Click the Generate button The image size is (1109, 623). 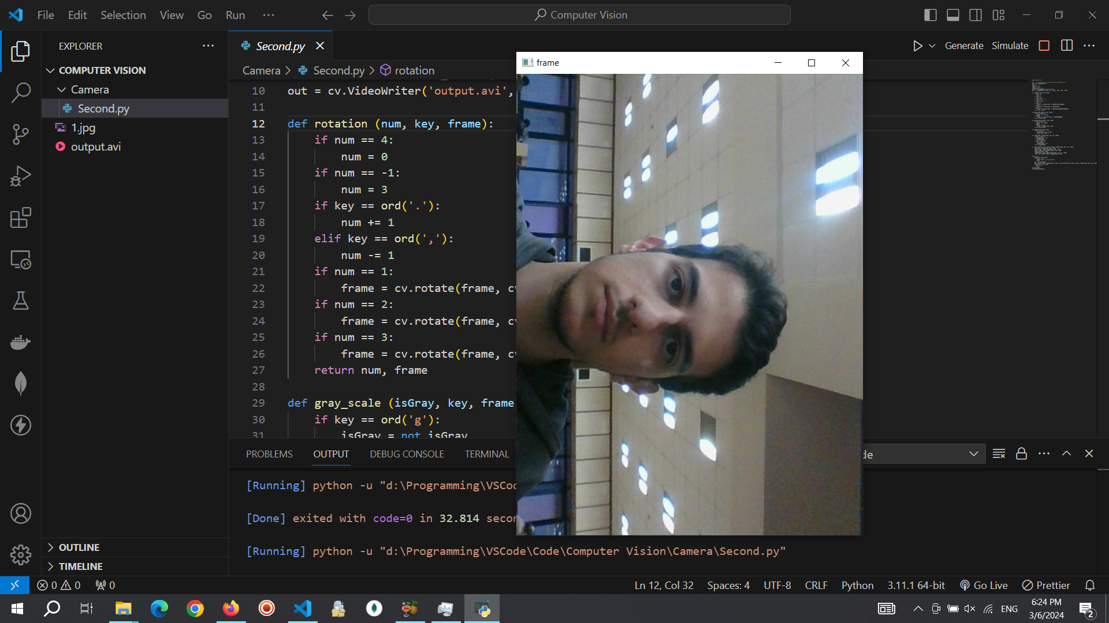pyautogui.click(x=963, y=46)
